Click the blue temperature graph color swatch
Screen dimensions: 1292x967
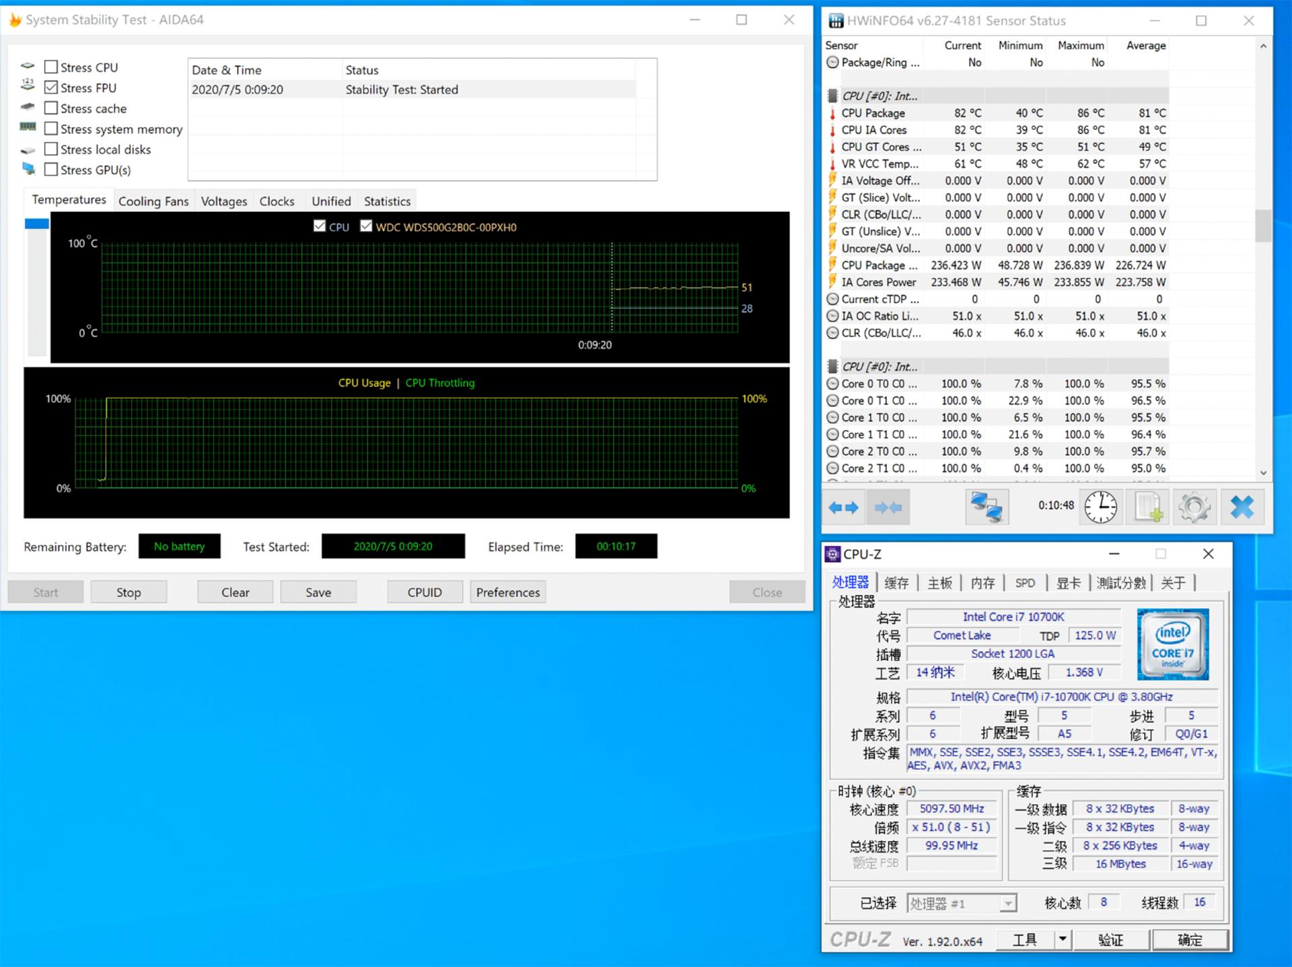click(37, 223)
